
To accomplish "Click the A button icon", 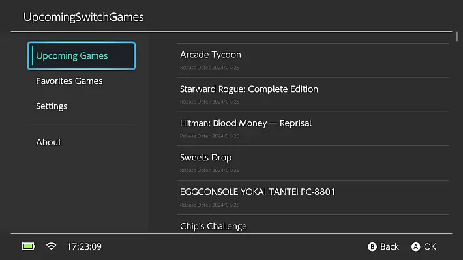I will [415, 247].
